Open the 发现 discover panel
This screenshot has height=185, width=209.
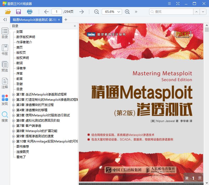pos(5,100)
